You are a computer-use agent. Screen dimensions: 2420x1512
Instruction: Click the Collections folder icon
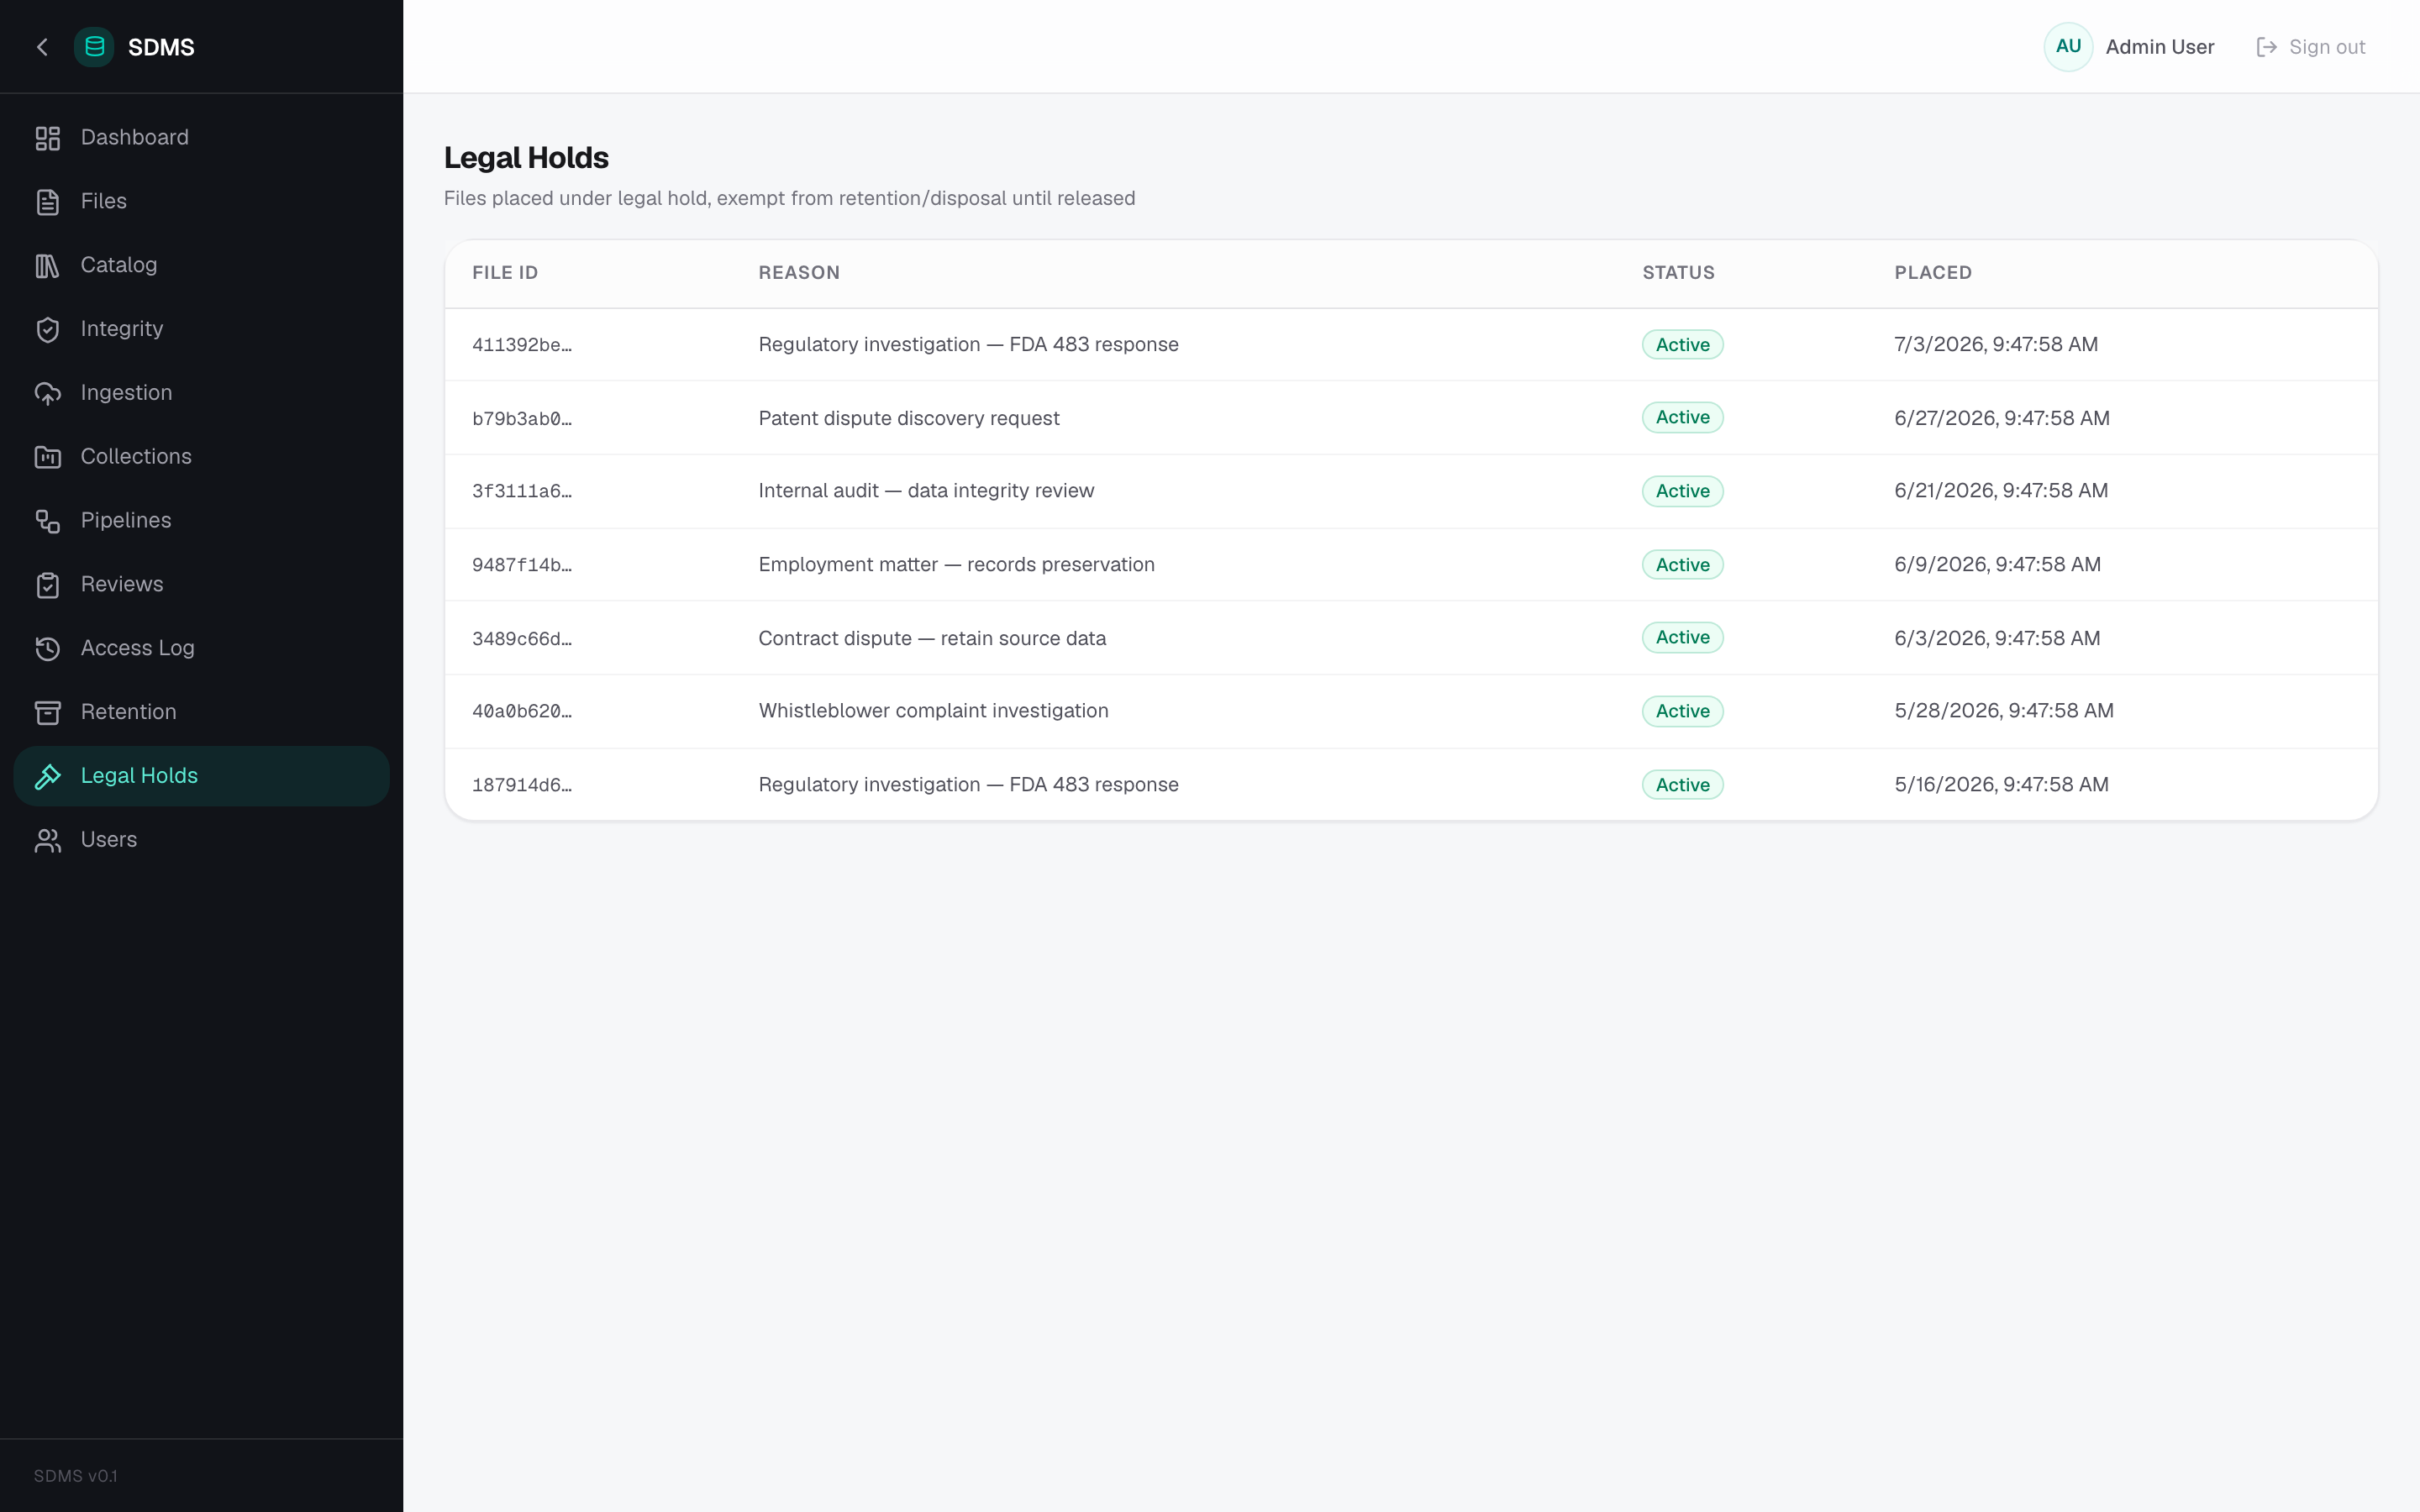point(48,457)
